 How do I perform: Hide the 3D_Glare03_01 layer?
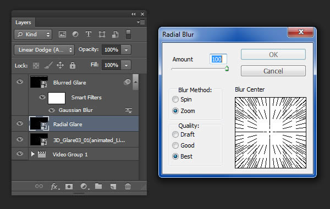(x=20, y=139)
